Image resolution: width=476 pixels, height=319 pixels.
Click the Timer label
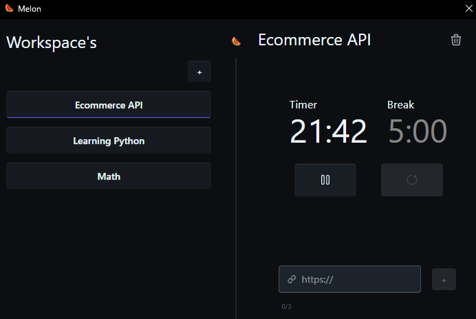pyautogui.click(x=303, y=105)
